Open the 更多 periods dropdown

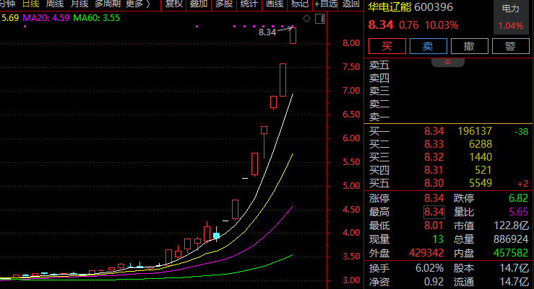click(138, 4)
